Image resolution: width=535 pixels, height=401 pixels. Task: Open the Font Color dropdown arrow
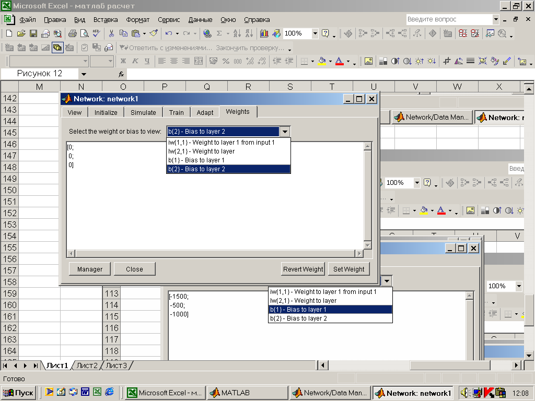click(x=348, y=62)
